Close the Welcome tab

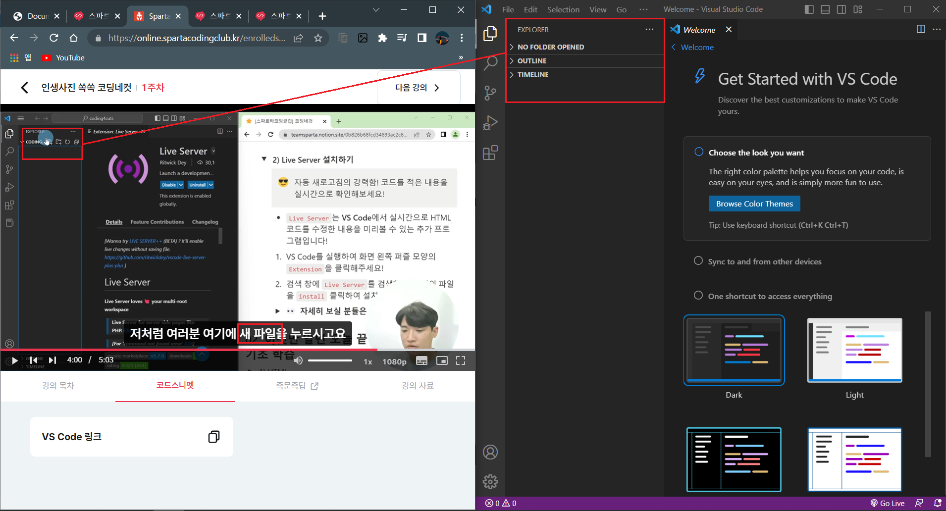[x=729, y=29]
